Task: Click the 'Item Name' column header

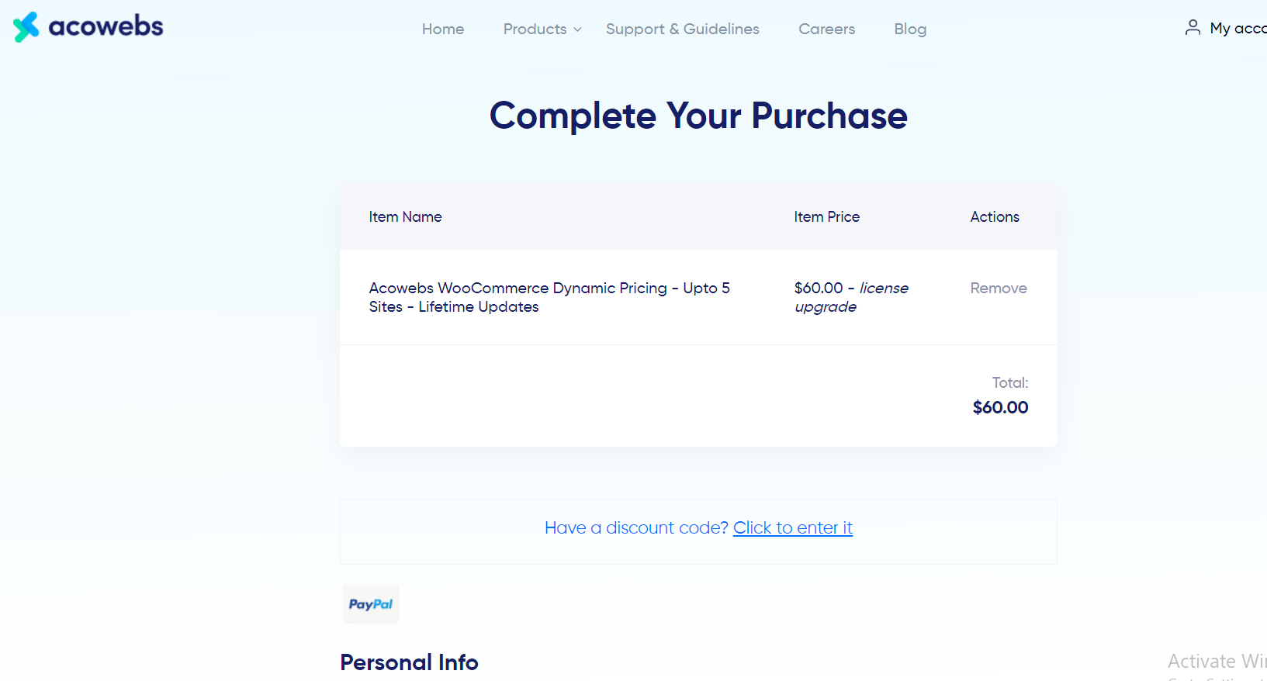Action: 405,217
